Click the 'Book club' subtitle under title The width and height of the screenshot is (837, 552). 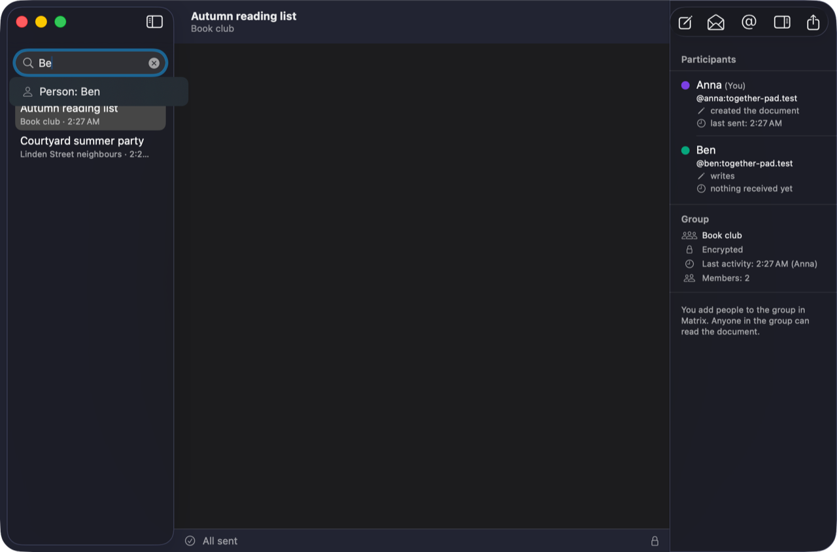click(213, 29)
